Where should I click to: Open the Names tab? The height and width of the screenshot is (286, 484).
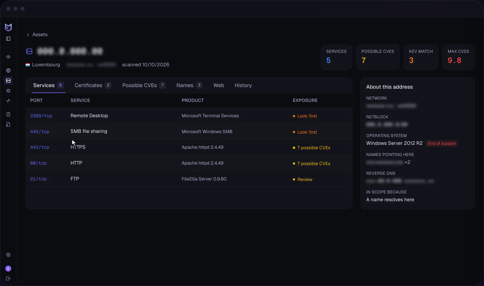(189, 85)
